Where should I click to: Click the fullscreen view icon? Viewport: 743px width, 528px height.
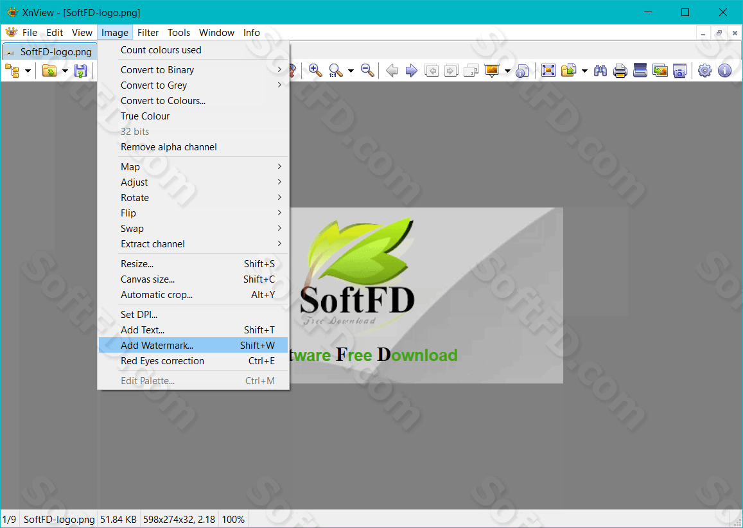pyautogui.click(x=548, y=71)
